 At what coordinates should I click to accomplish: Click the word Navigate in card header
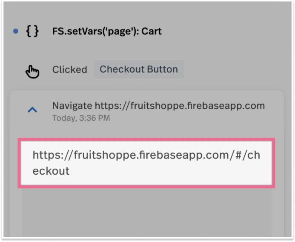72,106
